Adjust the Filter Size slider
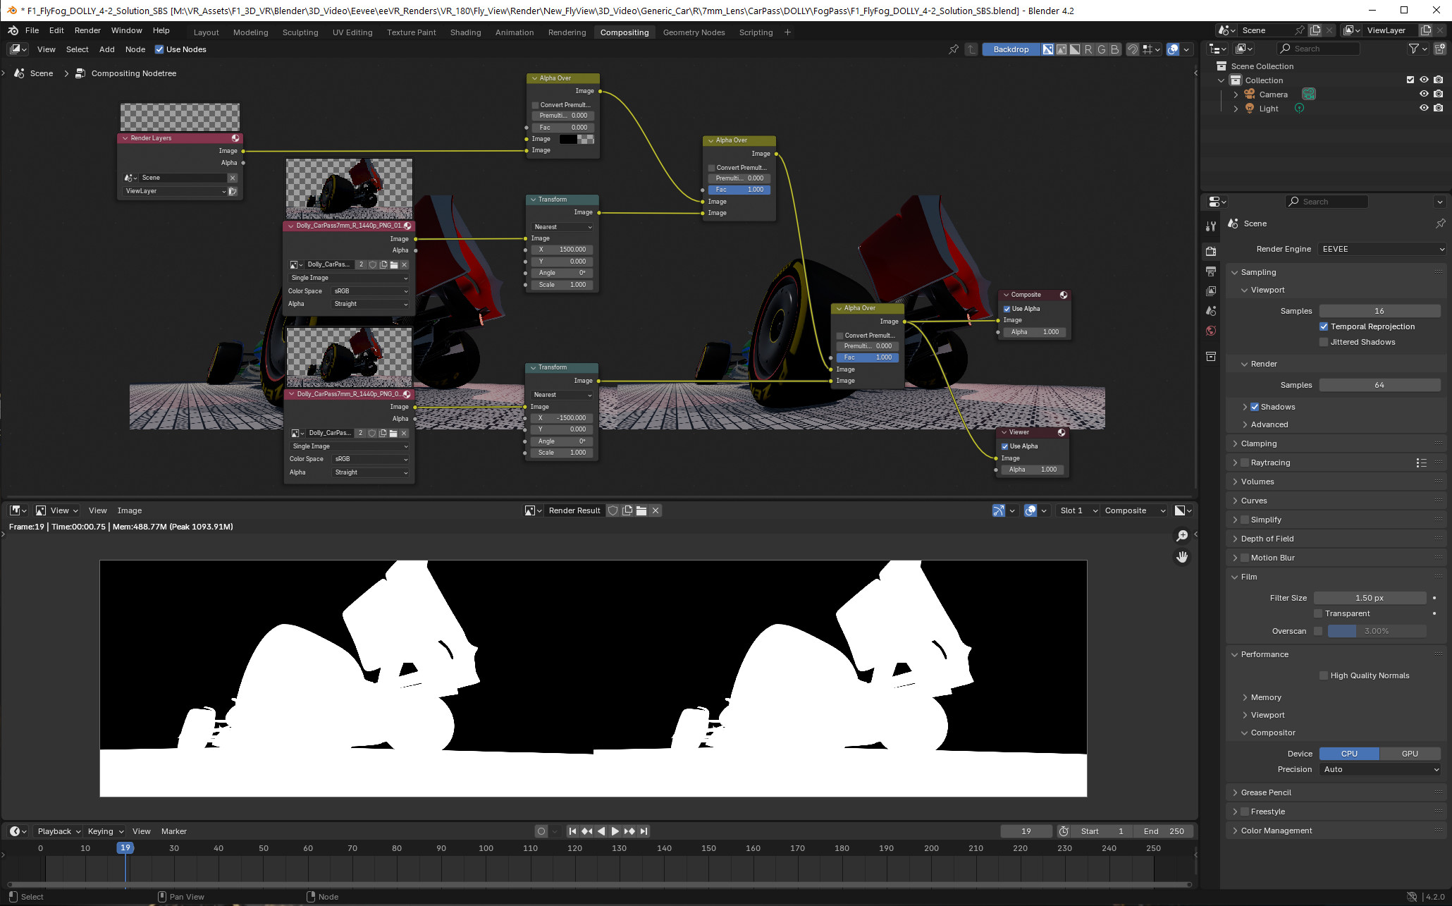Viewport: 1452px width, 906px height. point(1370,598)
